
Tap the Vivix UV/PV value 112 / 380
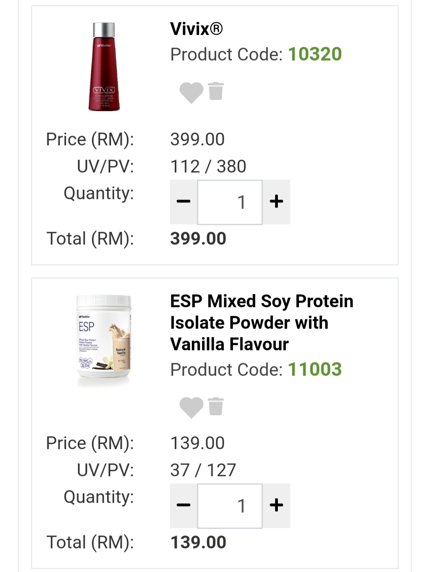point(208,166)
